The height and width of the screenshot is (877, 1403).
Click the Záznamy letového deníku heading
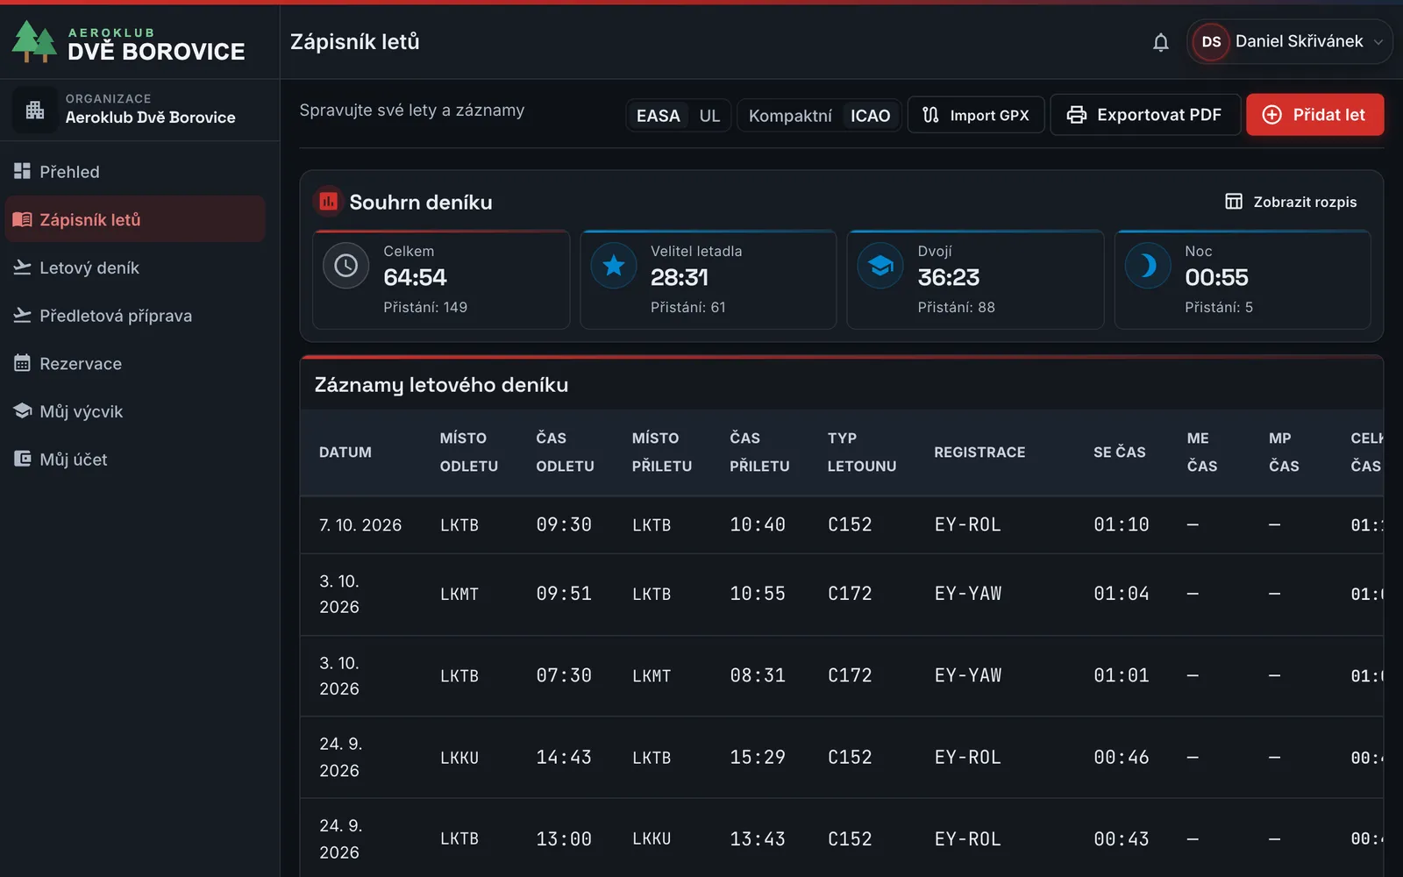pyautogui.click(x=441, y=385)
